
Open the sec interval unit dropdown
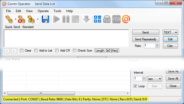(155, 79)
